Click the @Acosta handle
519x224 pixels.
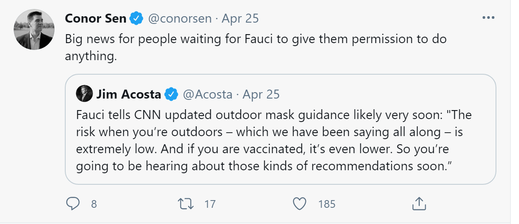tap(207, 94)
